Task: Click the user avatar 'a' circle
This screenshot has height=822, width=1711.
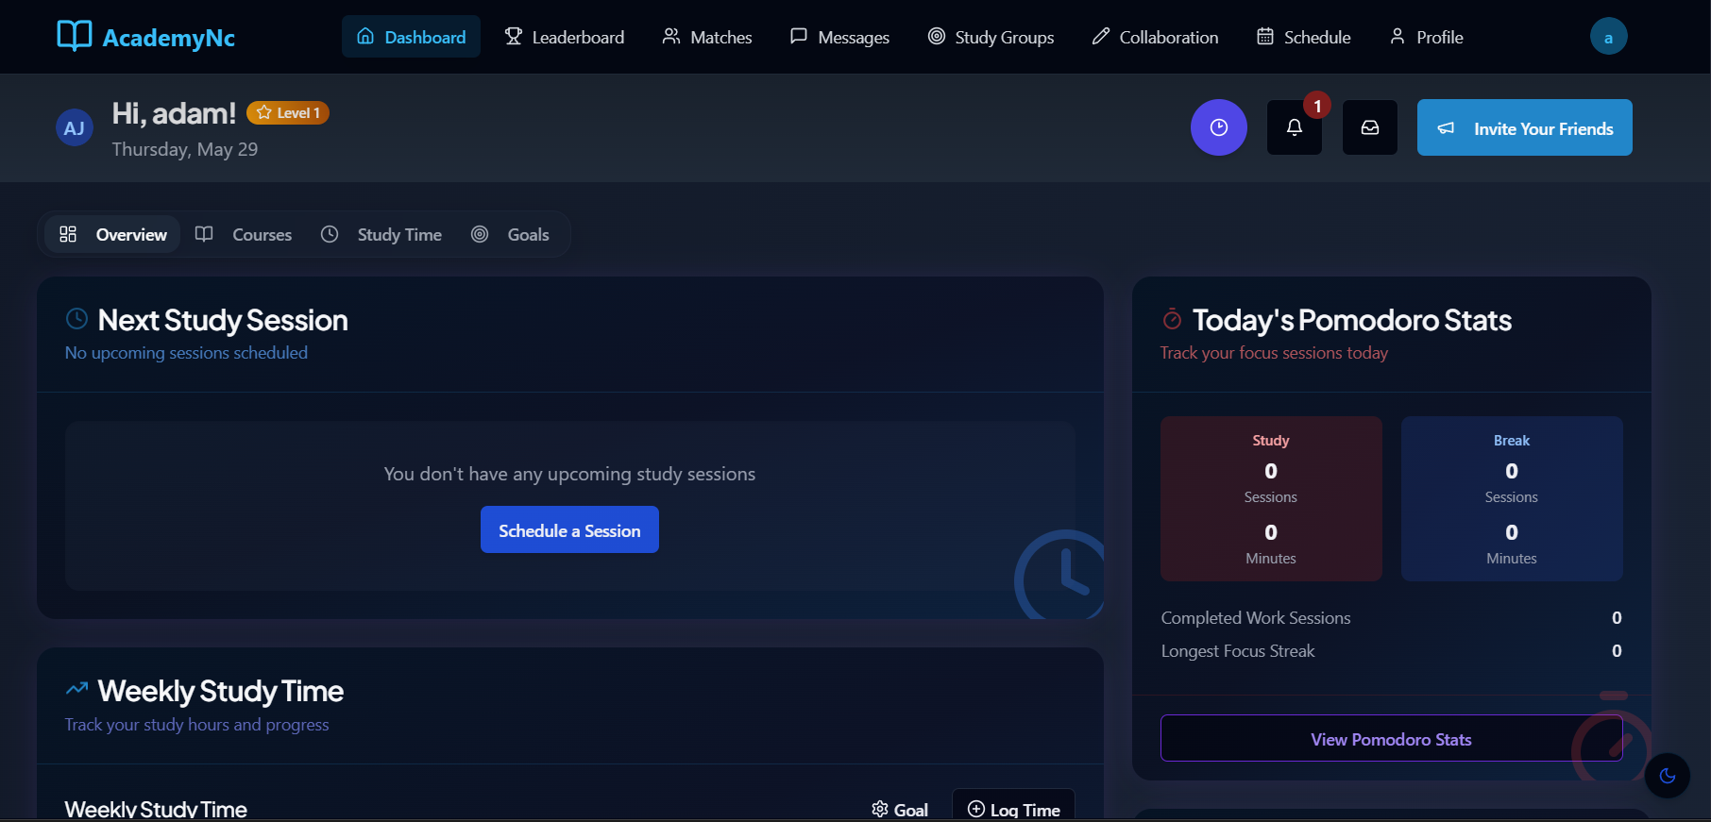Action: pyautogui.click(x=1608, y=37)
